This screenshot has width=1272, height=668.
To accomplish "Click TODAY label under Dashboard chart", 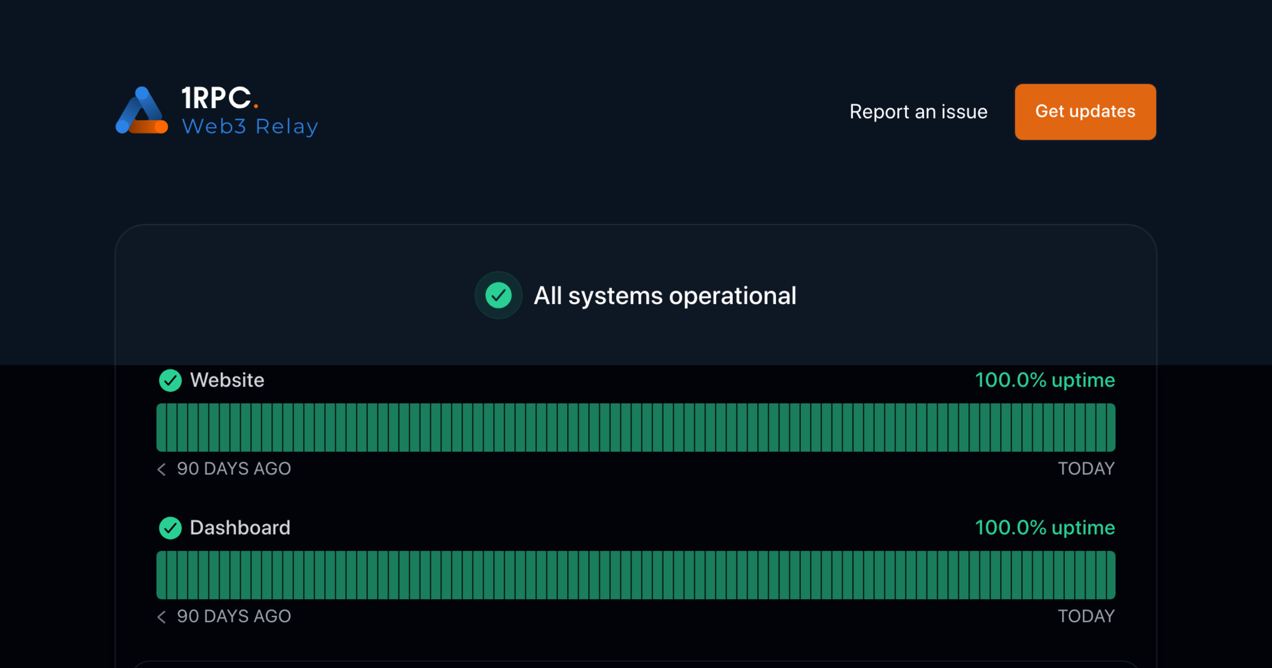I will pos(1086,616).
